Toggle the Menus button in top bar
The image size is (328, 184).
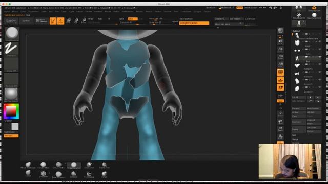[239, 8]
